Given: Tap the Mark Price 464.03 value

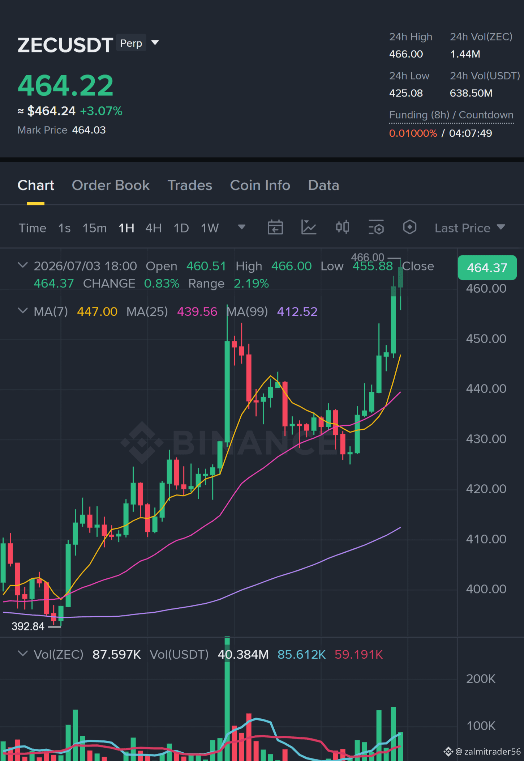Looking at the screenshot, I should click(89, 130).
